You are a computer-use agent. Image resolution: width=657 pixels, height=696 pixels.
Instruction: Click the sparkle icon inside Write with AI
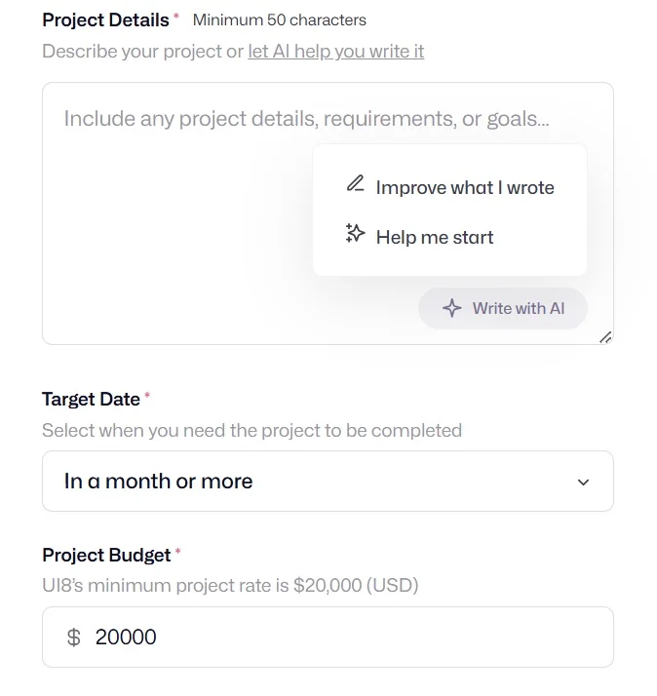451,308
